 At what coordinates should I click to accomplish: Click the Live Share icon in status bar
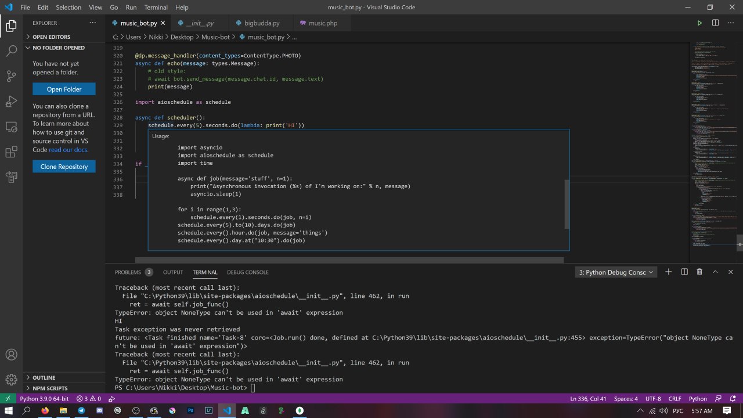[x=111, y=399]
